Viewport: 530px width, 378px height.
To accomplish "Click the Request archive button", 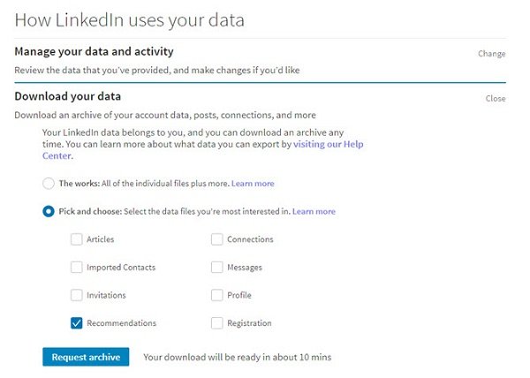I will pos(86,357).
